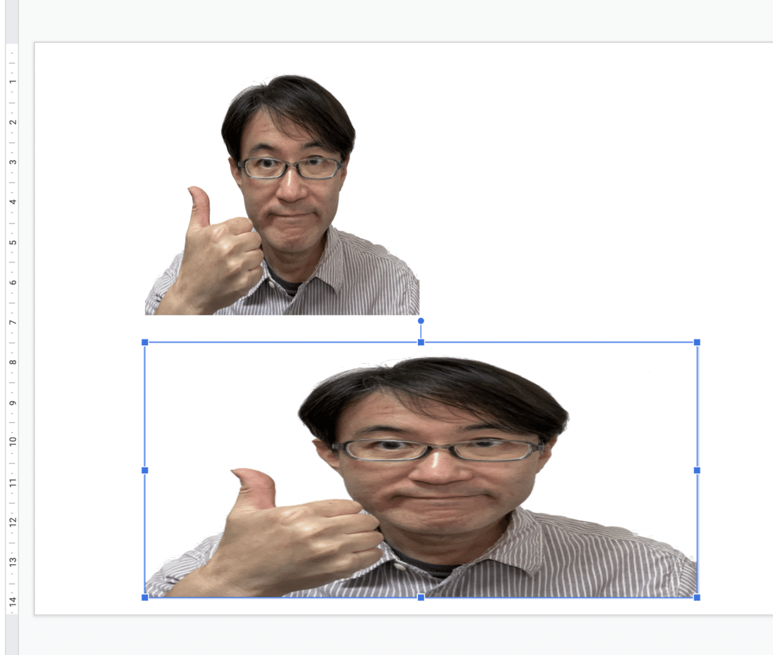Screen dimensions: 773x655
Task: Select the bottom-left corner resize handle
Action: [x=144, y=598]
